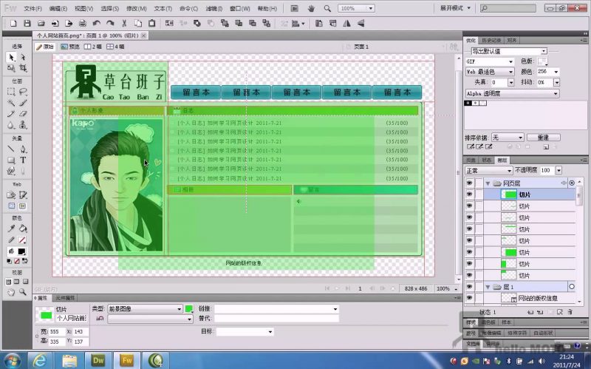Click the Undo arrow in toolbar
The width and height of the screenshot is (591, 369).
(96, 23)
